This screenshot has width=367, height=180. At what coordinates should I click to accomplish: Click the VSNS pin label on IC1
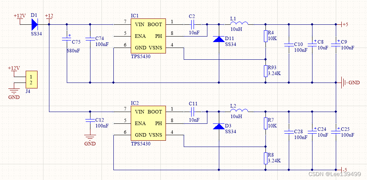pos(155,48)
